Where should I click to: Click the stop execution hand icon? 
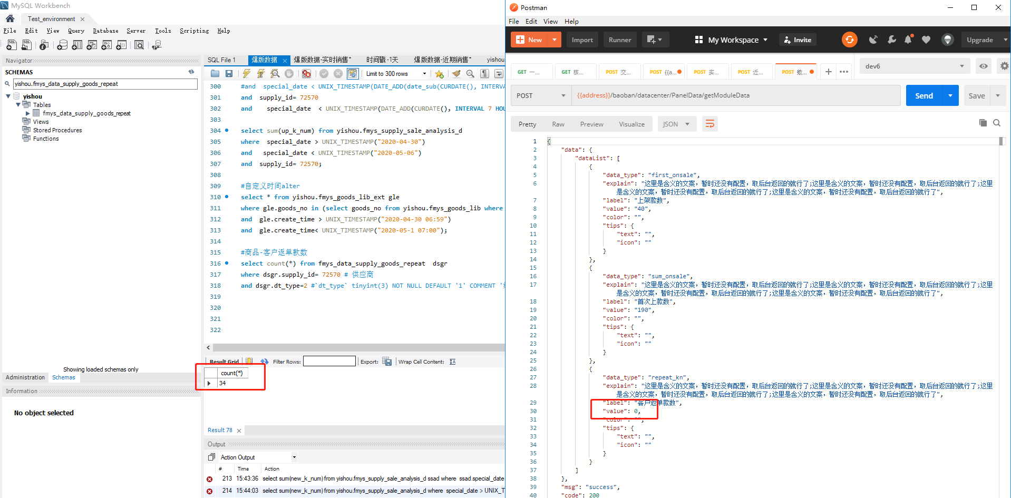289,74
